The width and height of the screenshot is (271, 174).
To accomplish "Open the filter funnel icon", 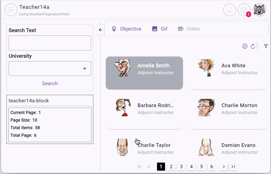I will [x=266, y=46].
